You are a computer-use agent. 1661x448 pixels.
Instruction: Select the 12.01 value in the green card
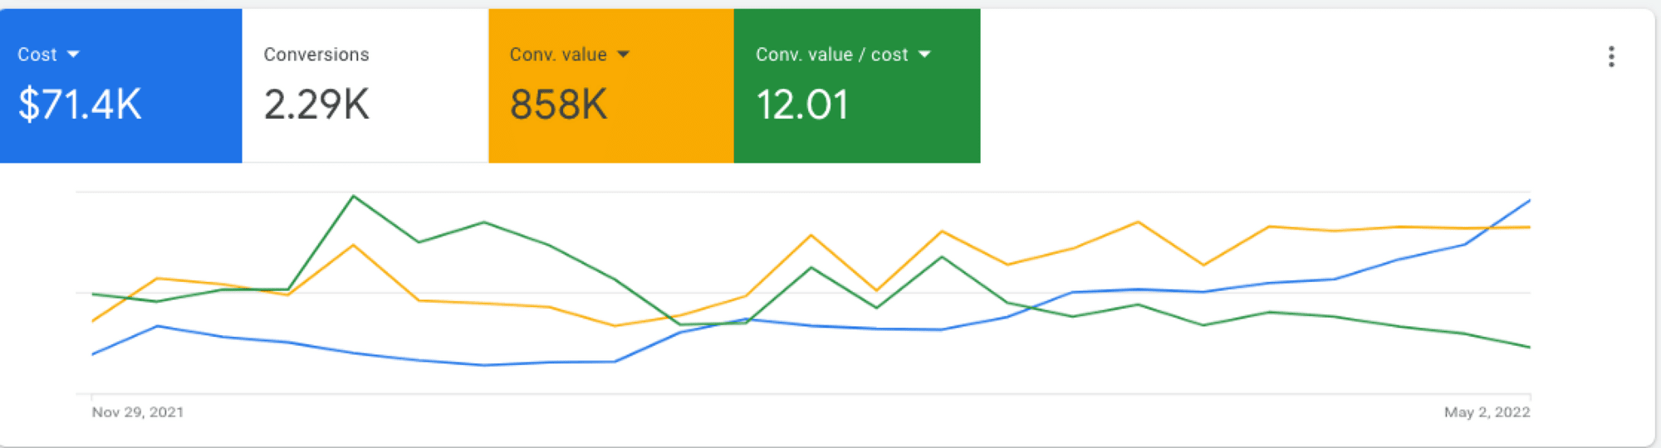[802, 105]
